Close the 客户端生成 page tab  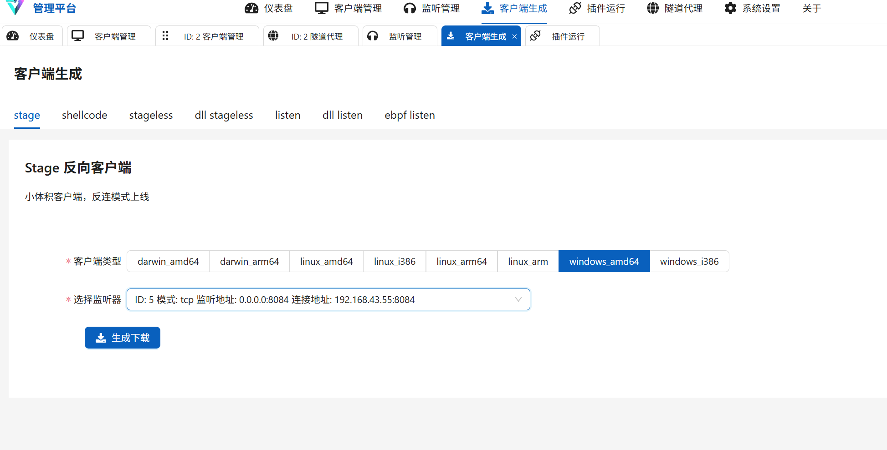tap(514, 36)
